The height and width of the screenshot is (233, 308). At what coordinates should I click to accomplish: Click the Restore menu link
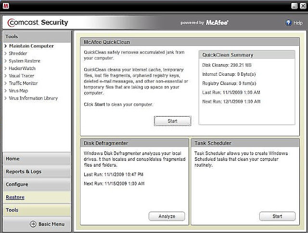(15, 197)
